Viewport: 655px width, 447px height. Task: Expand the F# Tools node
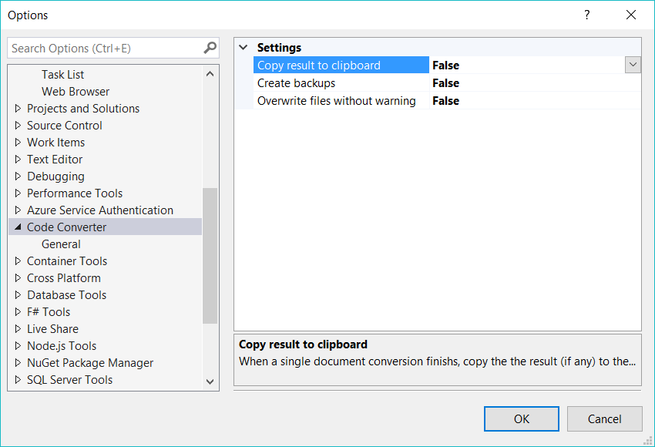coord(18,311)
